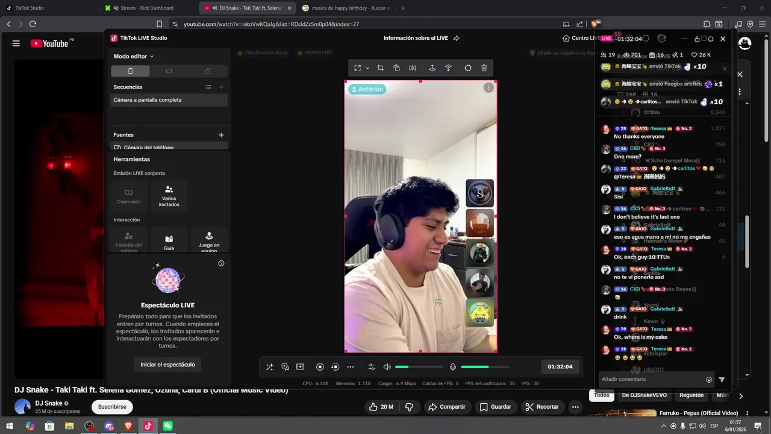
Task: Mute the microphone
Action: coord(453,366)
